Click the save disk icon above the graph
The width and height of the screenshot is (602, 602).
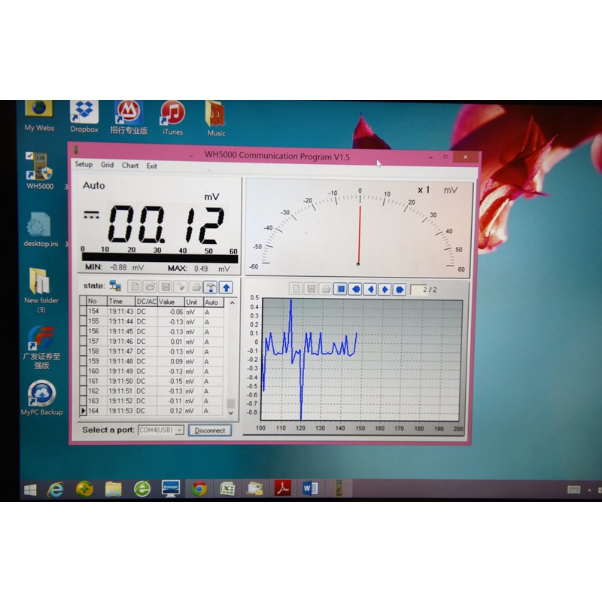click(x=311, y=289)
